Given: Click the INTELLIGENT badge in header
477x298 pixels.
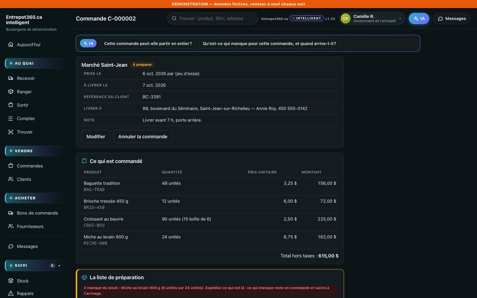Looking at the screenshot, I should point(307,18).
